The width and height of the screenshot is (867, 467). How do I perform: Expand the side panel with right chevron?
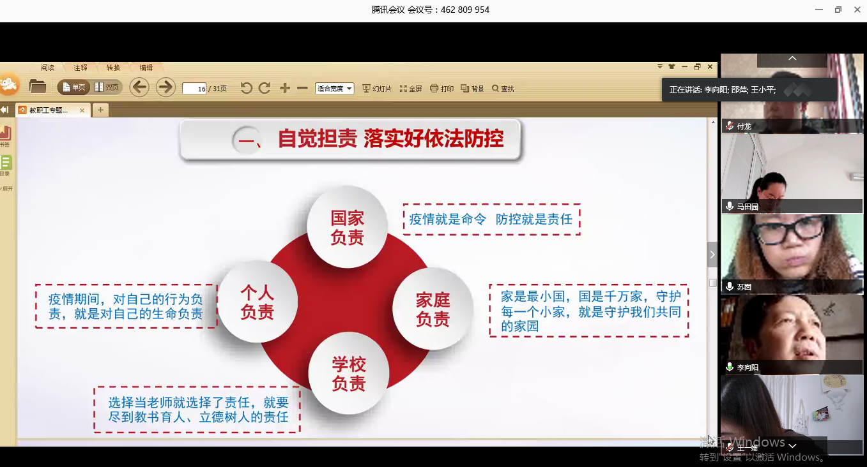712,255
